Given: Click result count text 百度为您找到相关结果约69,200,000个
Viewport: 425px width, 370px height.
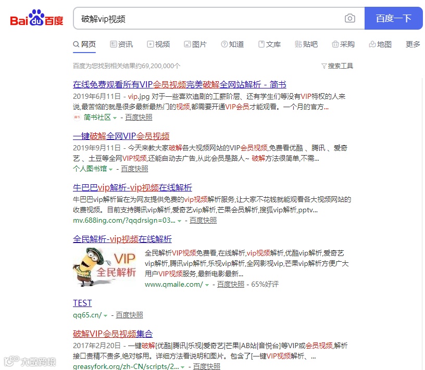Looking at the screenshot, I should 127,66.
